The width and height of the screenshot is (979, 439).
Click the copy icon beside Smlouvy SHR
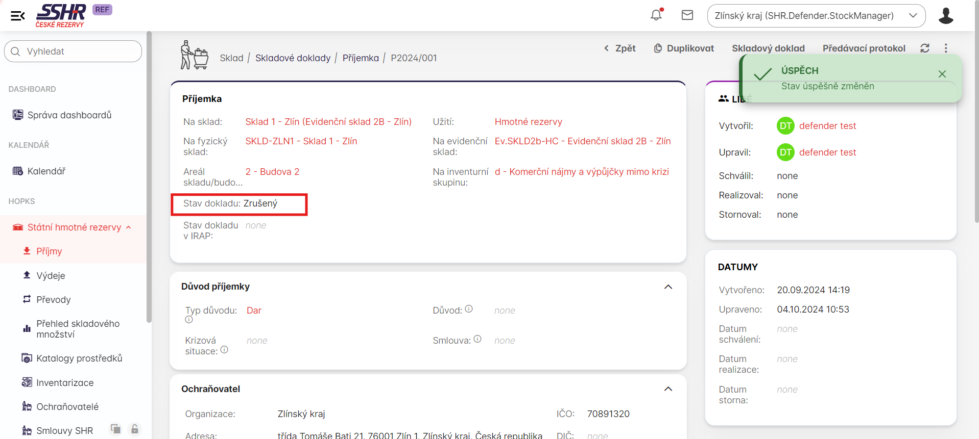pyautogui.click(x=116, y=429)
